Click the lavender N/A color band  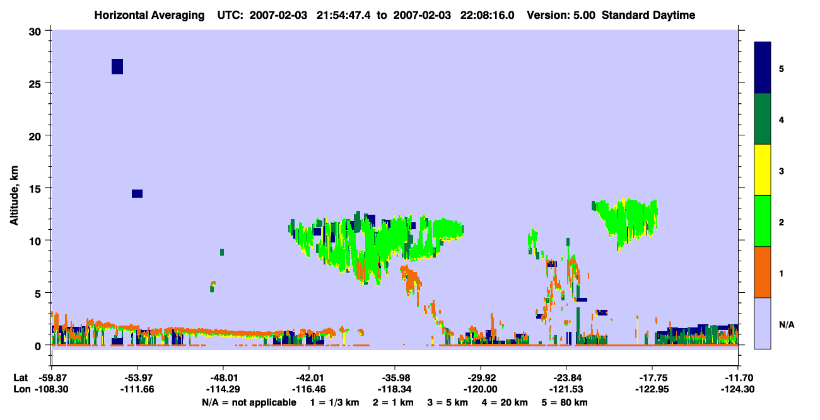click(x=763, y=323)
